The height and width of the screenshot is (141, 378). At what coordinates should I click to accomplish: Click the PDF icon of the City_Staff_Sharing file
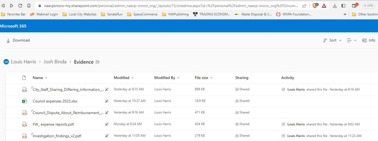coord(24,89)
